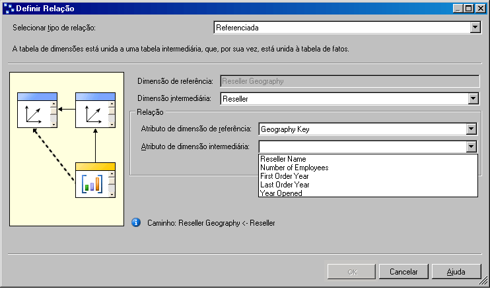Collapse the intermediate dimension attribute list
This screenshot has width=490, height=289.
[471, 147]
